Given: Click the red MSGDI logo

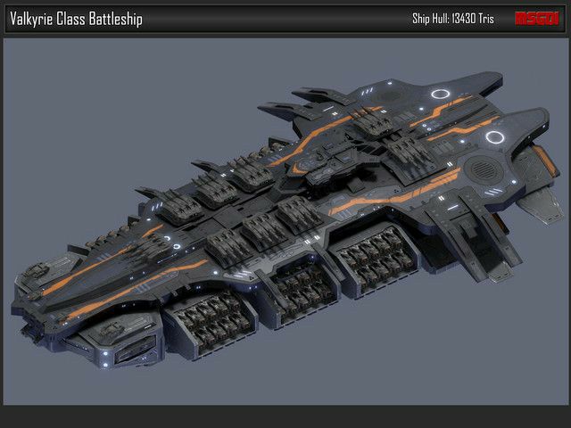Looking at the screenshot, I should pos(537,19).
